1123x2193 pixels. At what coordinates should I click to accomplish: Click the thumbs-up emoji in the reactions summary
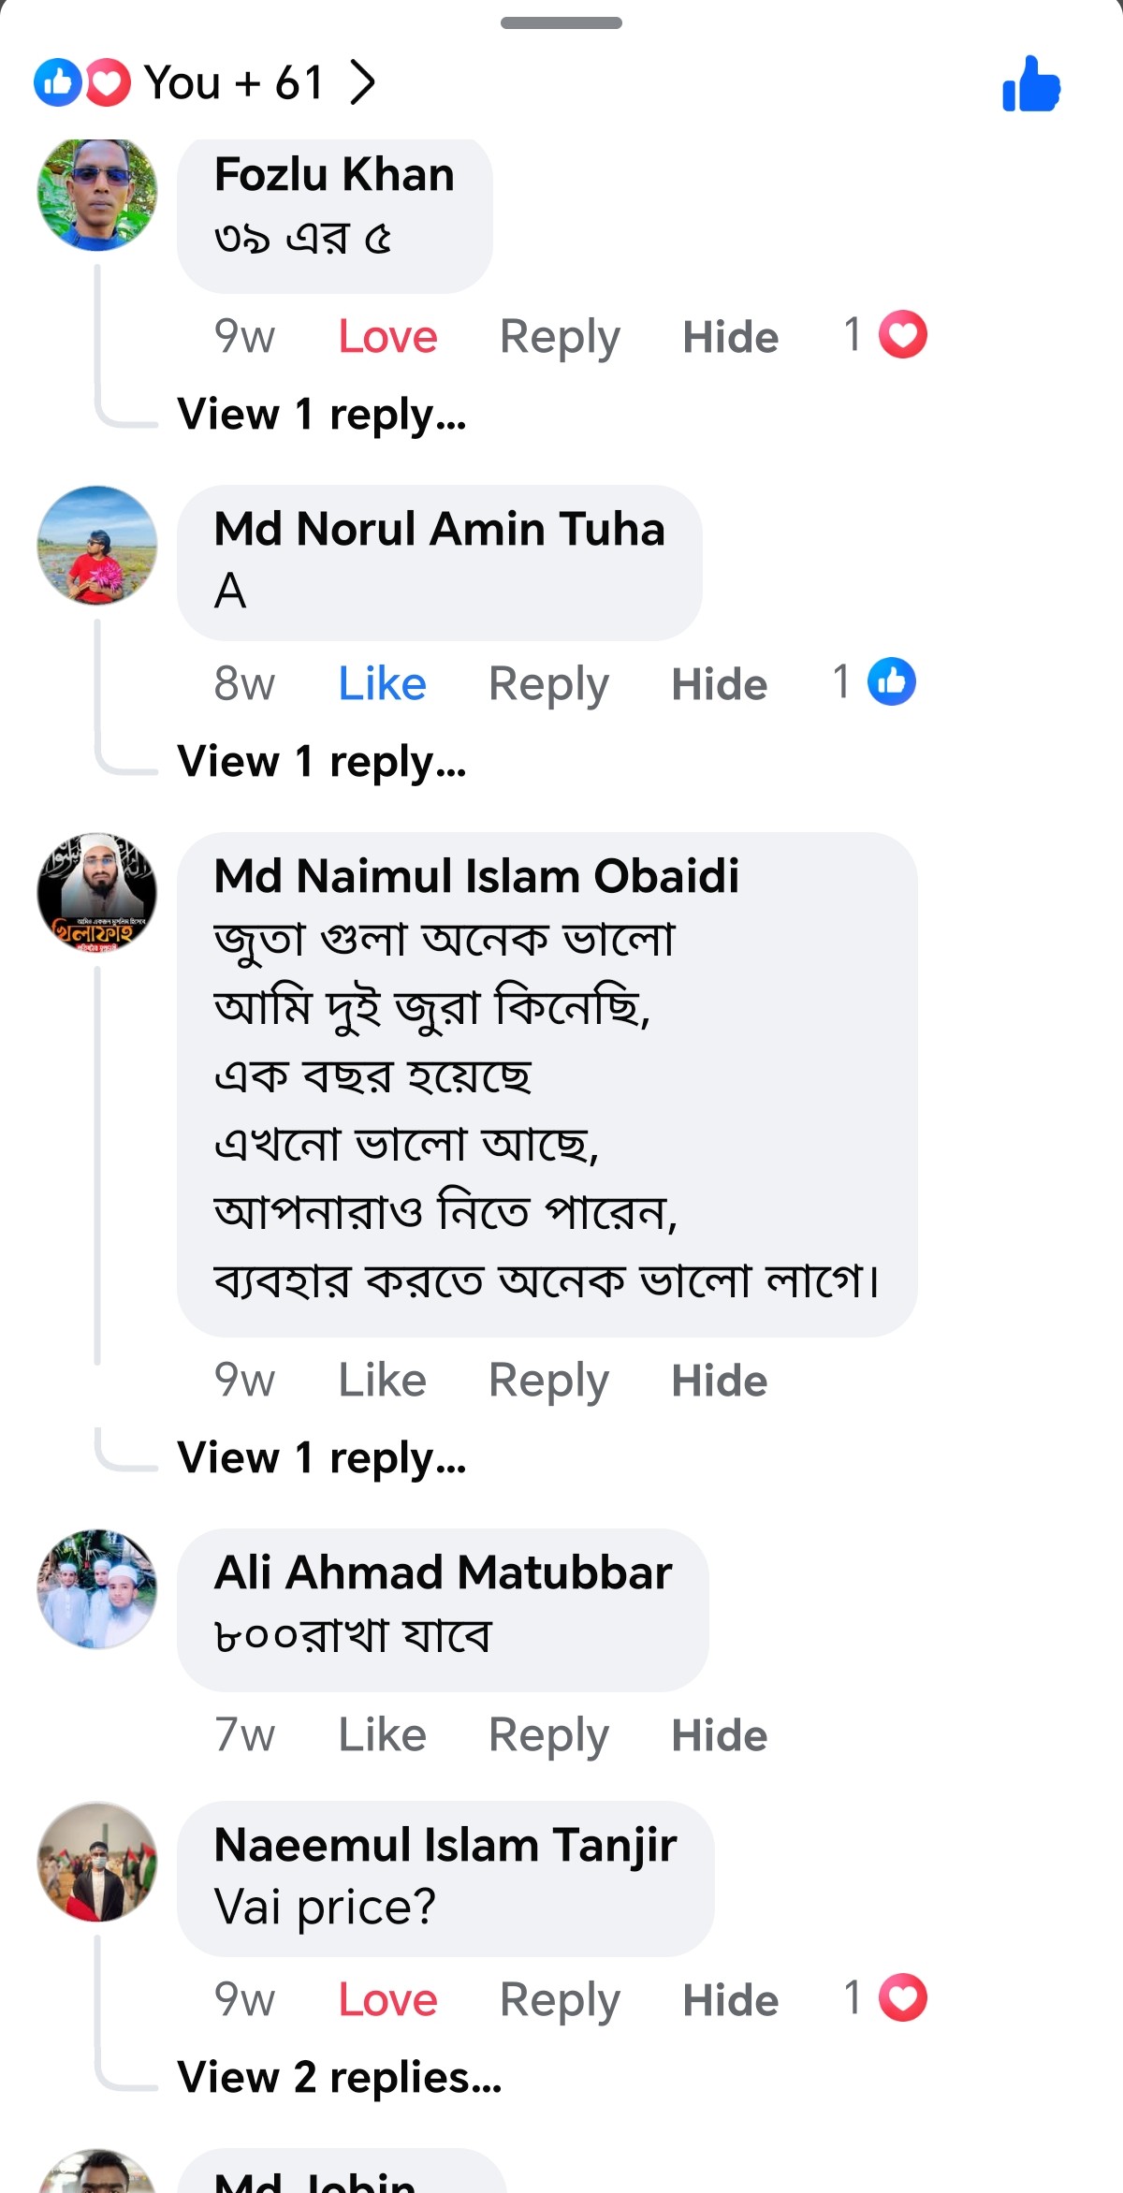coord(58,82)
